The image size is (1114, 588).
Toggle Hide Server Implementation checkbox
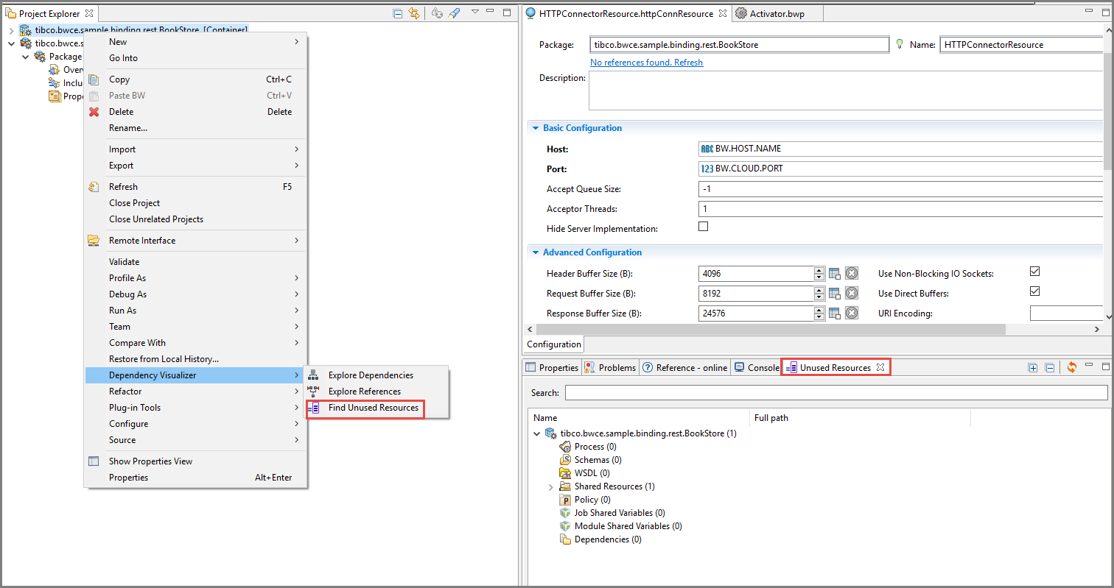click(703, 227)
